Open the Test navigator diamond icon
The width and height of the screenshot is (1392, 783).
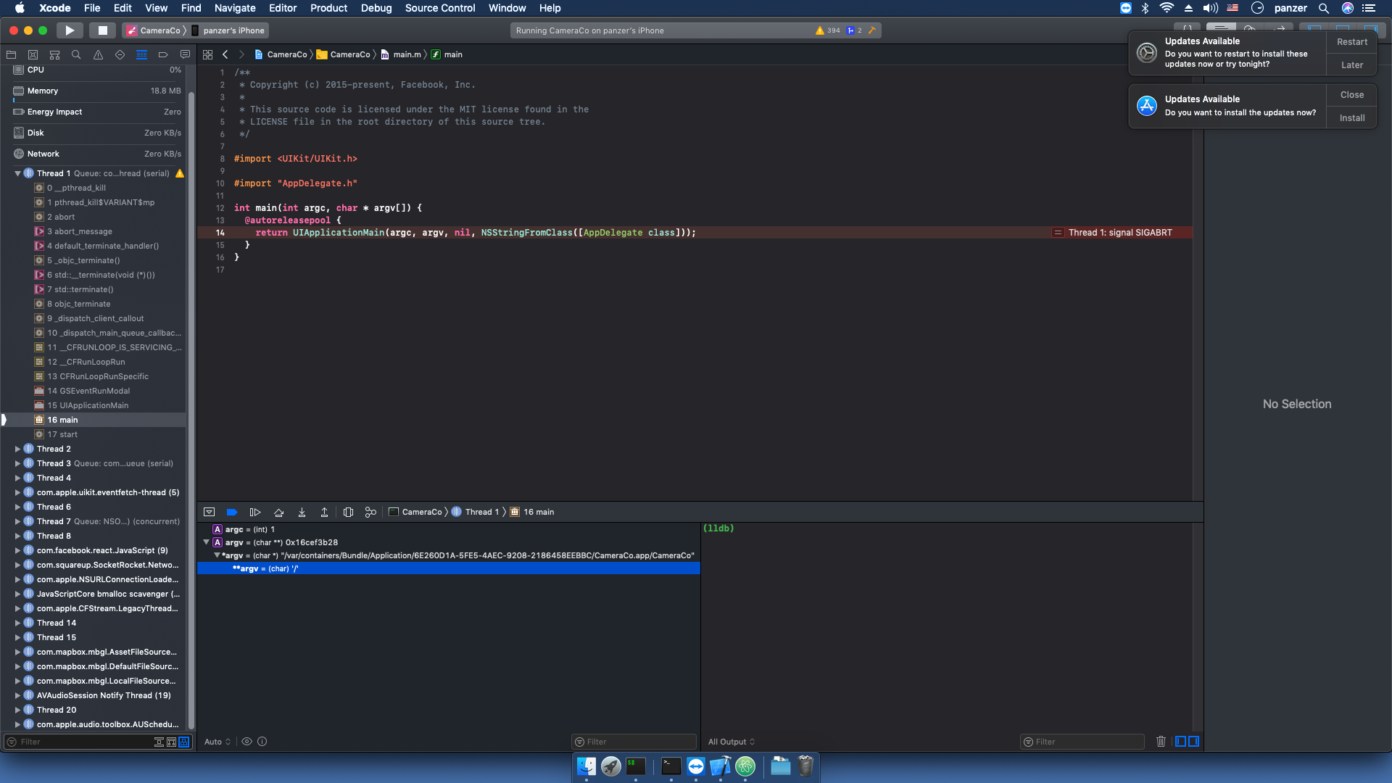120,54
